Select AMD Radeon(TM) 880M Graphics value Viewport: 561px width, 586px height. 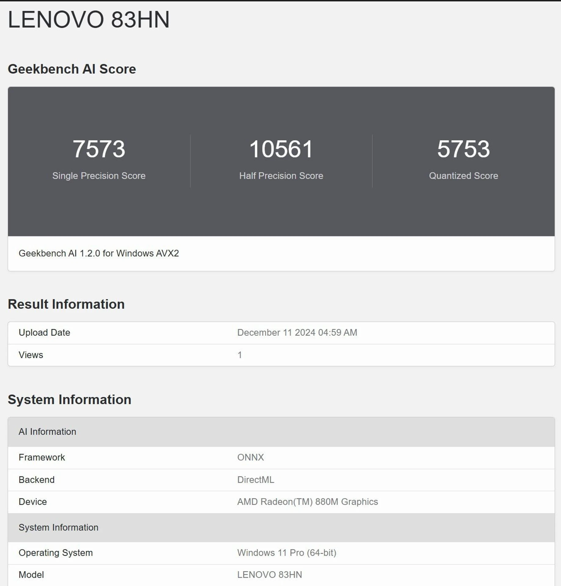308,502
